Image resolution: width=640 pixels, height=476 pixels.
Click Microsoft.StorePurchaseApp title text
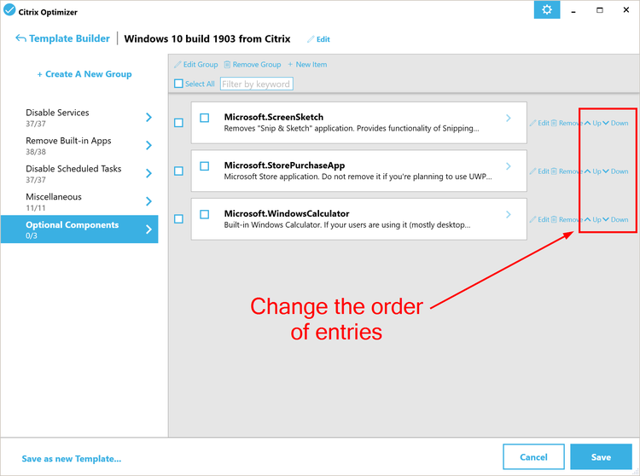(x=284, y=165)
